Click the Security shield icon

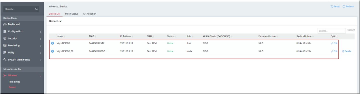pyautogui.click(x=5, y=38)
